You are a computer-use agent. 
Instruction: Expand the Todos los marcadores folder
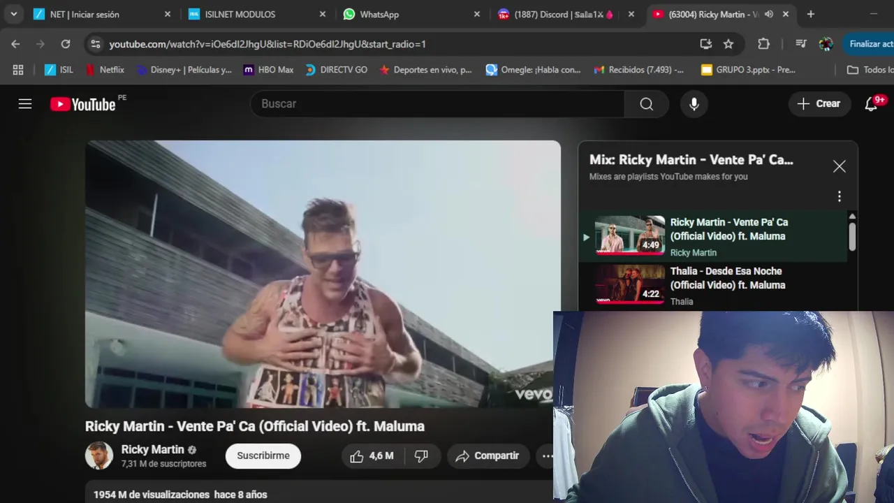point(870,70)
